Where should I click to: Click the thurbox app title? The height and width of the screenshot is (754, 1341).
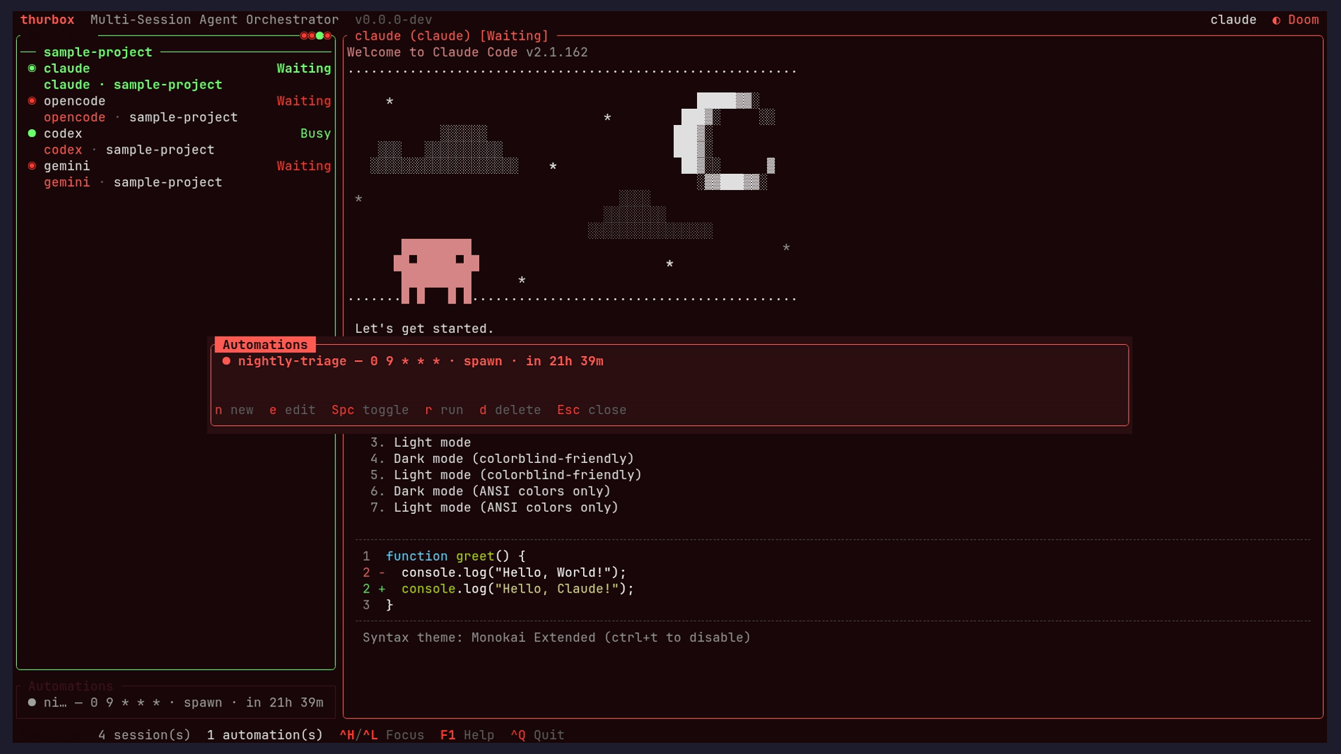(47, 20)
